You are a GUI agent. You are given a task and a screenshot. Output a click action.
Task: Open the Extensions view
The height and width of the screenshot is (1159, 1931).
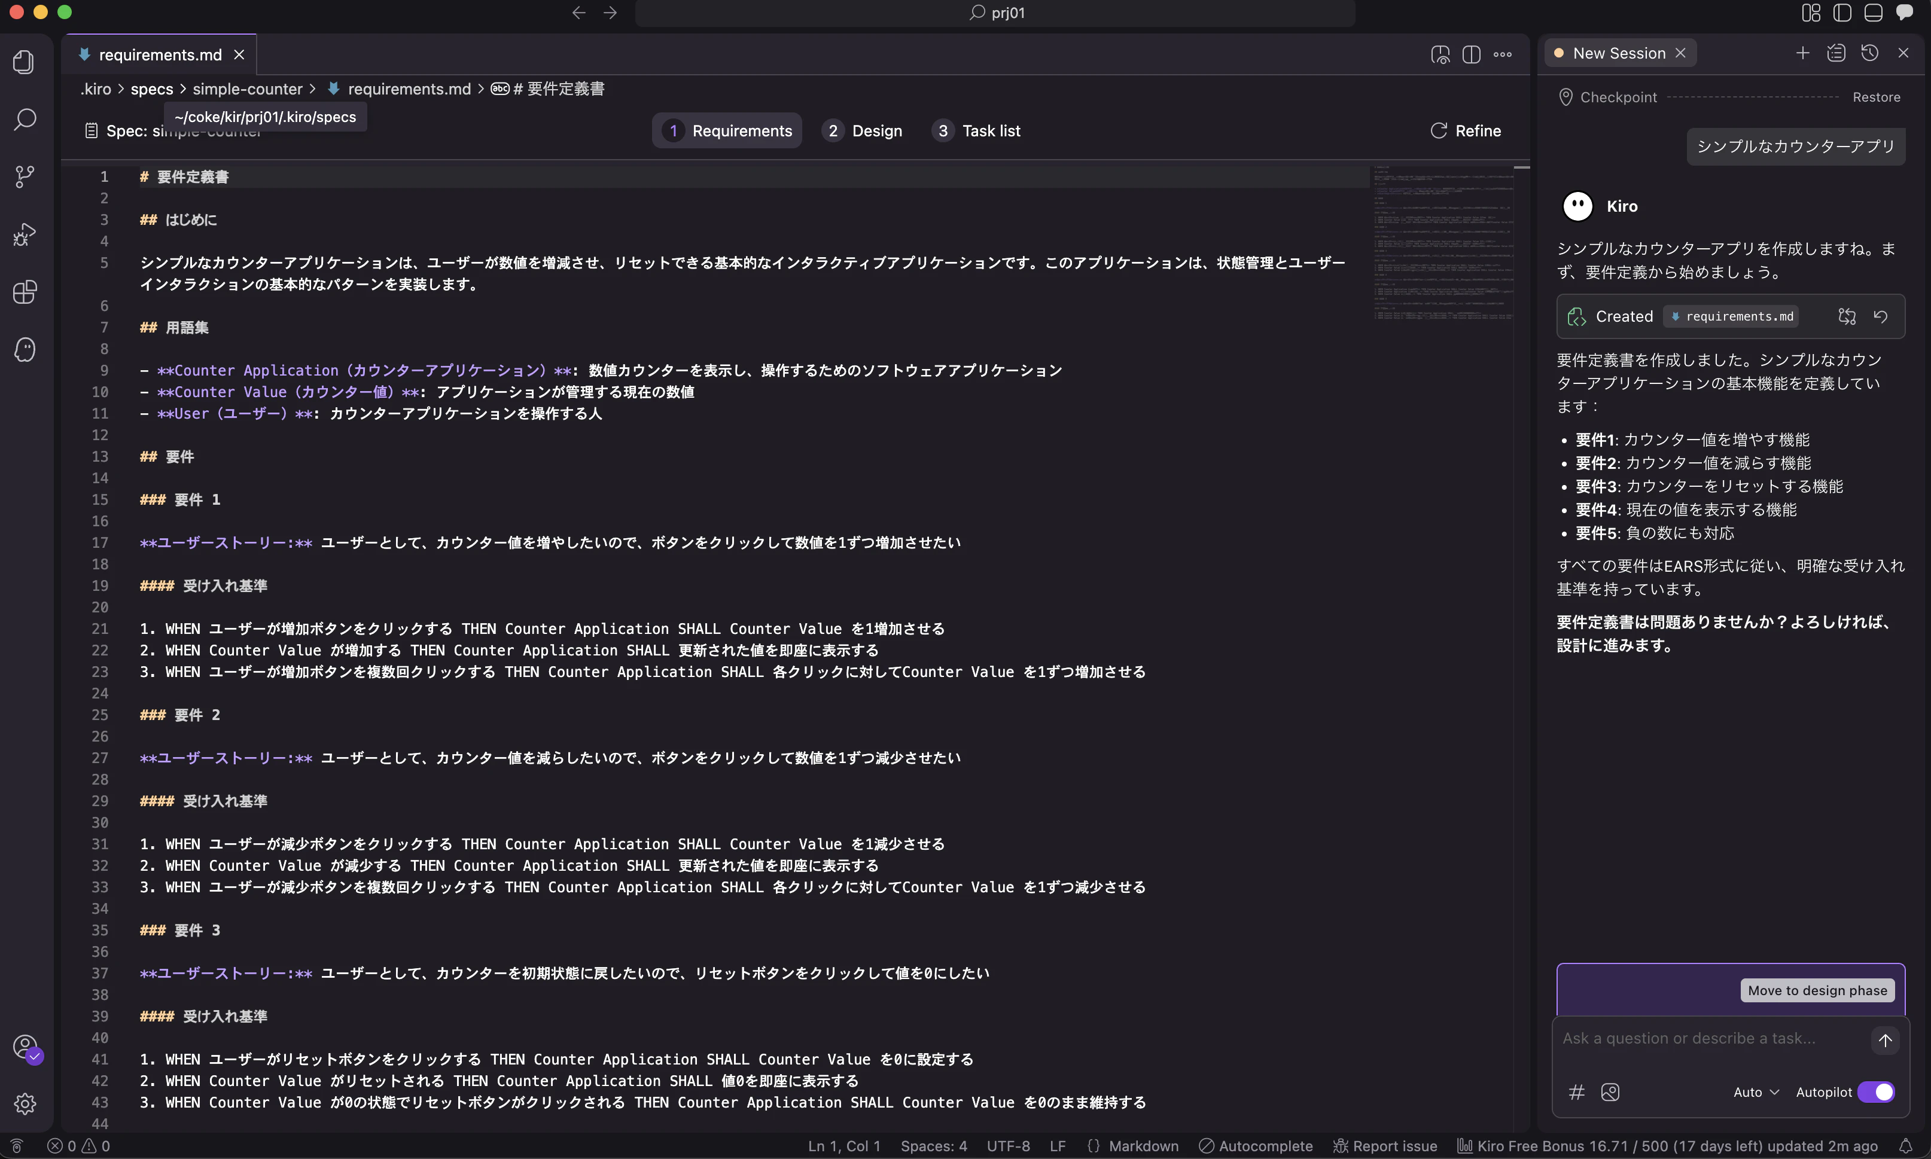pos(24,292)
